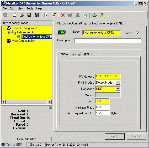This screenshot has width=149, height=148.
Task: Click the Sent: 17 statistic
Action: pyautogui.click(x=24, y=111)
